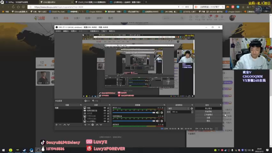Toggle lock on text (T) source
Image resolution: width=272 pixels, height=153 pixels.
click(x=108, y=119)
